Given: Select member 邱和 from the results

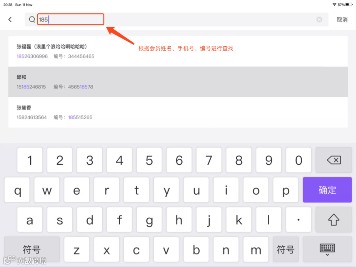Looking at the screenshot, I should click(178, 82).
